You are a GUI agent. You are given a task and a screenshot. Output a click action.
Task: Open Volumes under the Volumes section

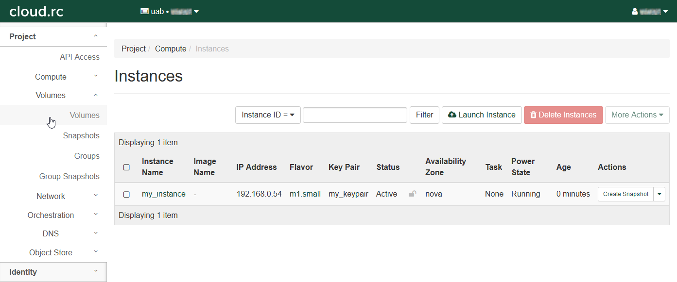tap(85, 115)
